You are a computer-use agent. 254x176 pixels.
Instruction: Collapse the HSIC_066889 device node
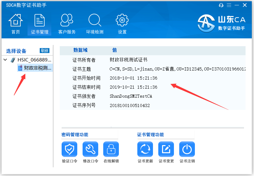click(x=5, y=60)
